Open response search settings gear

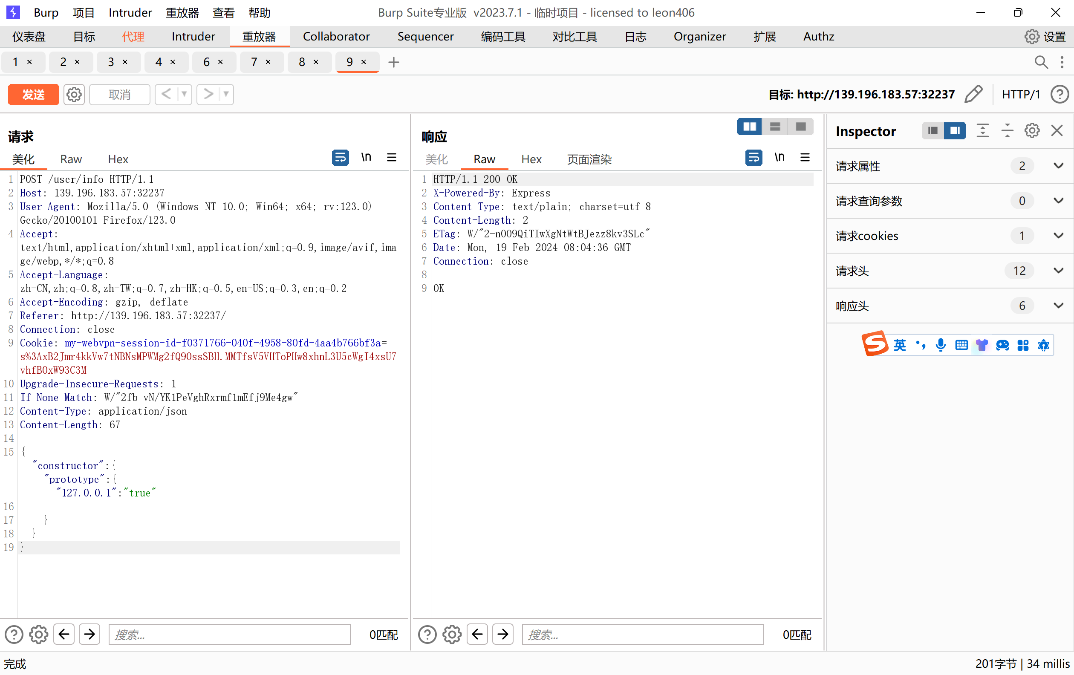coord(452,634)
